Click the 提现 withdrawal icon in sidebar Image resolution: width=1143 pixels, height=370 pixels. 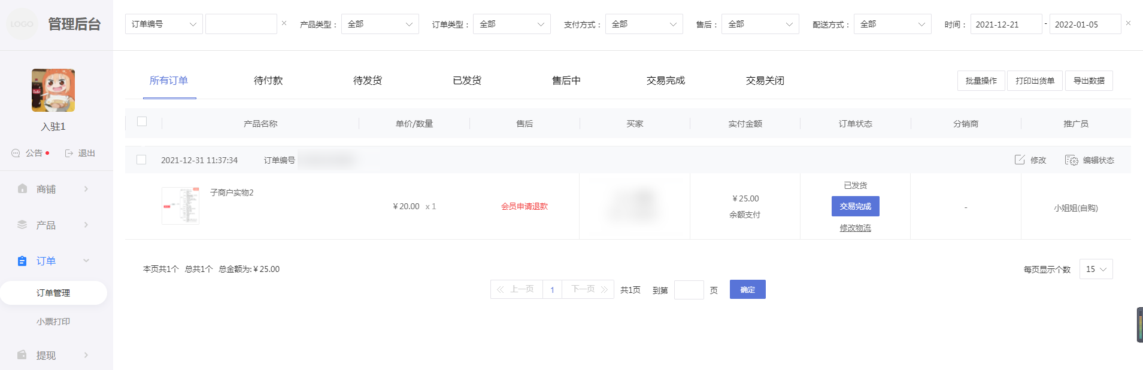coord(22,355)
